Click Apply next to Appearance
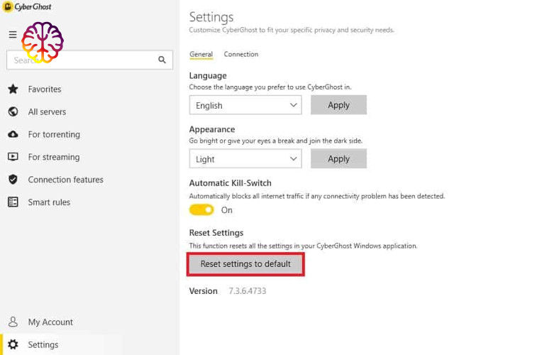The width and height of the screenshot is (537, 355). [x=338, y=159]
